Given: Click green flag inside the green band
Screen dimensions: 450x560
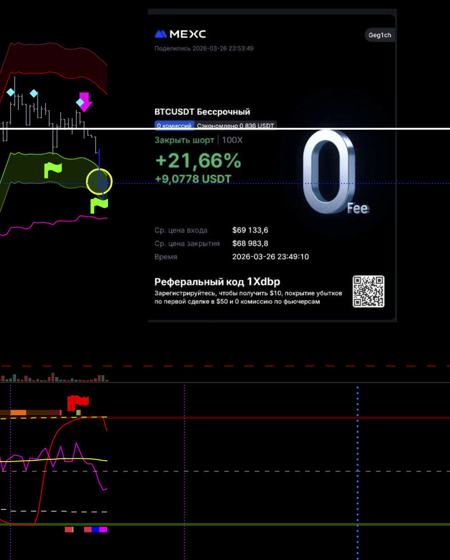Looking at the screenshot, I should 52,170.
